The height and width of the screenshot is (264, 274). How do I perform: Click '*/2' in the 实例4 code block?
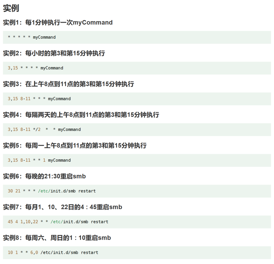tap(37, 129)
